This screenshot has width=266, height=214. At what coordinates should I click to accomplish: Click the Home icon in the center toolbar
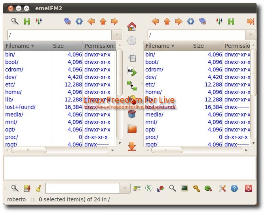click(x=132, y=26)
